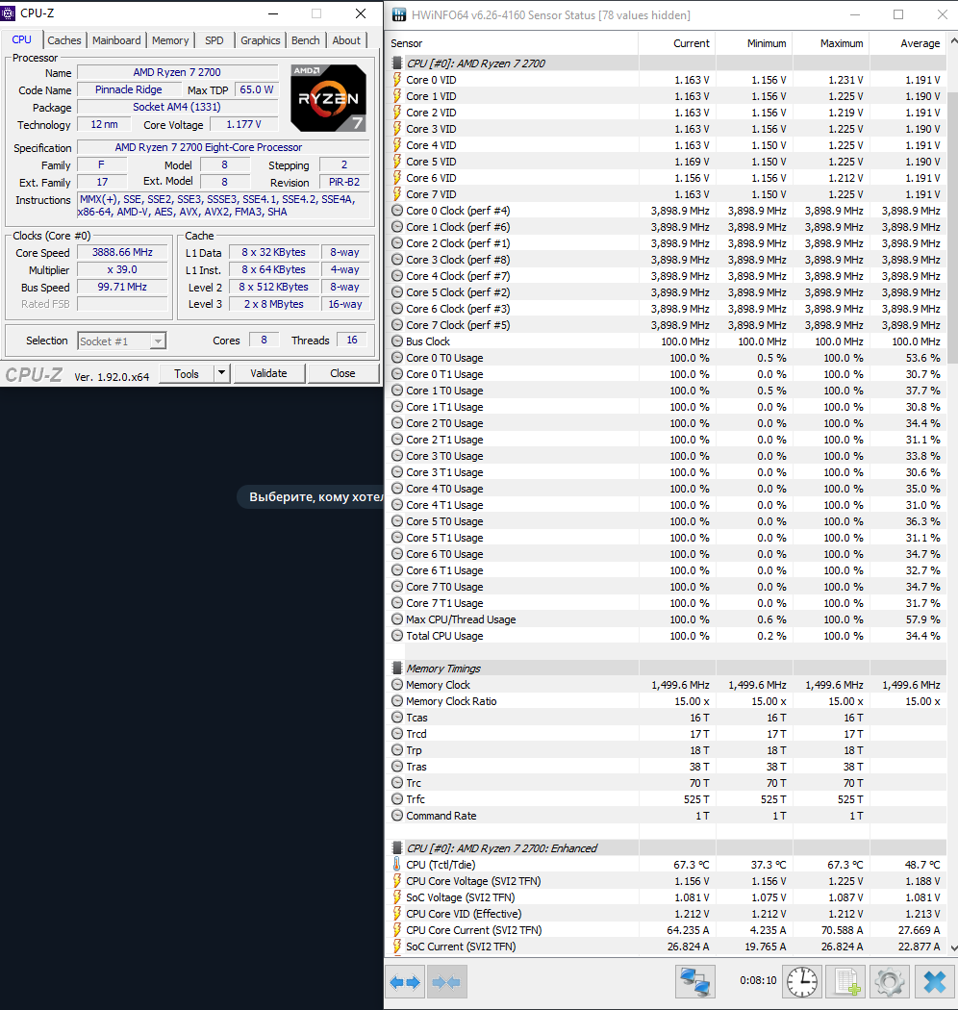
Task: Click CPU (Tctl/Tdie) thermometer icon
Action: pos(397,865)
